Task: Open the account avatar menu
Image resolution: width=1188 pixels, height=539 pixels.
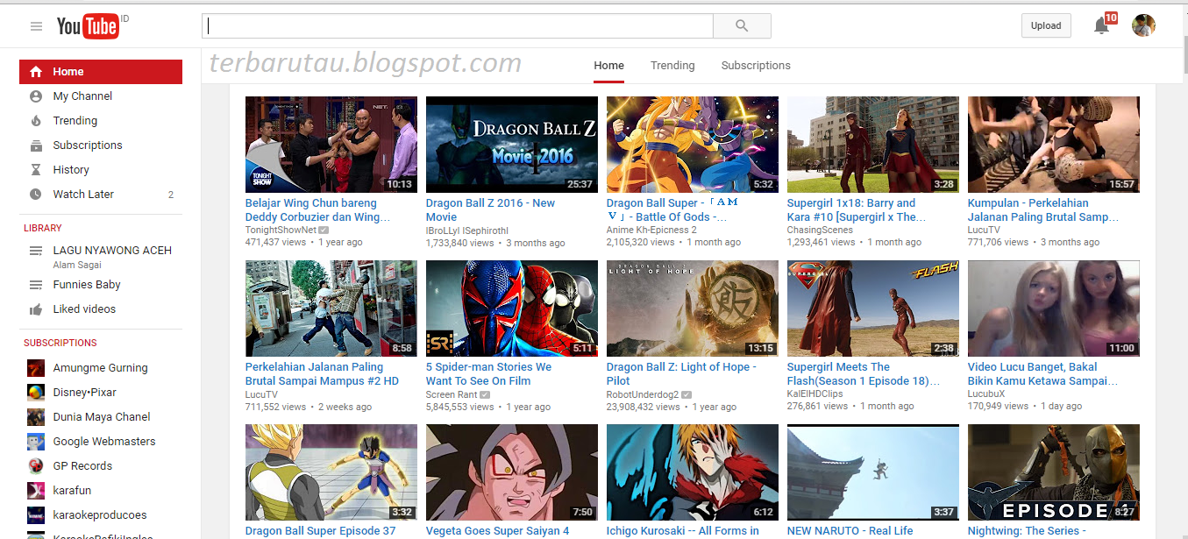Action: click(x=1143, y=25)
